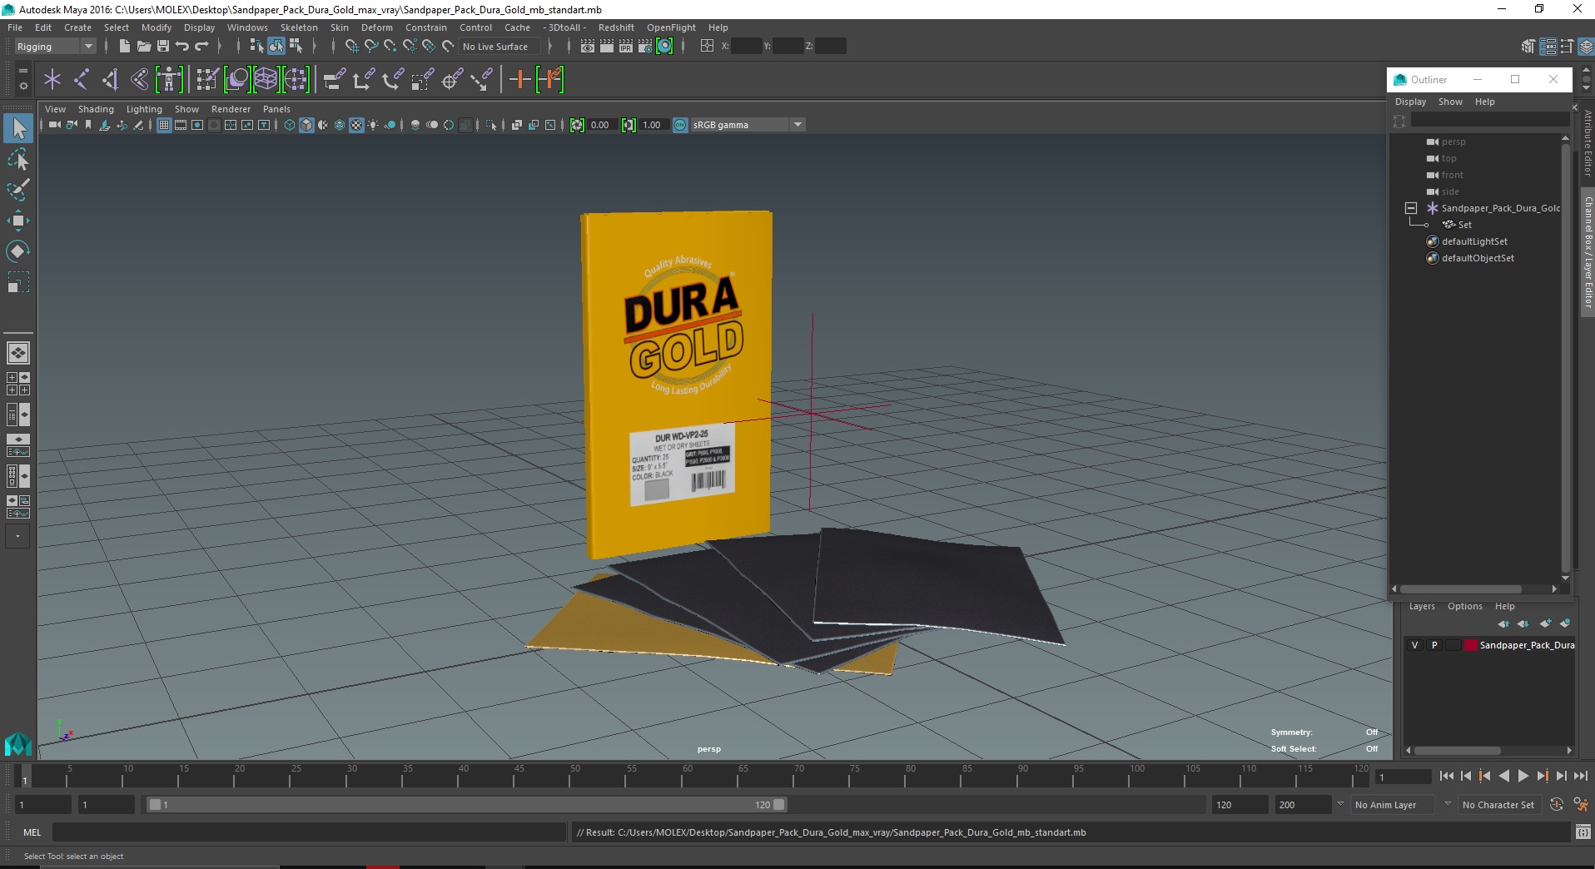
Task: Click the Parent Constraint shelf icon
Action: click(x=334, y=80)
